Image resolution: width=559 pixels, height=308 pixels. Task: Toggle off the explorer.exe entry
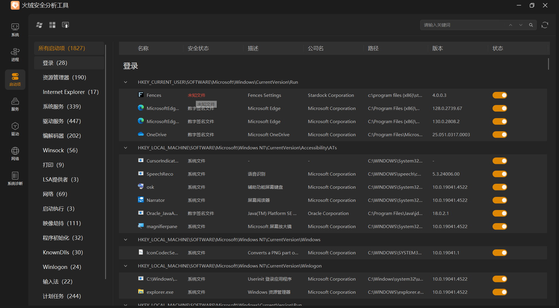click(500, 292)
